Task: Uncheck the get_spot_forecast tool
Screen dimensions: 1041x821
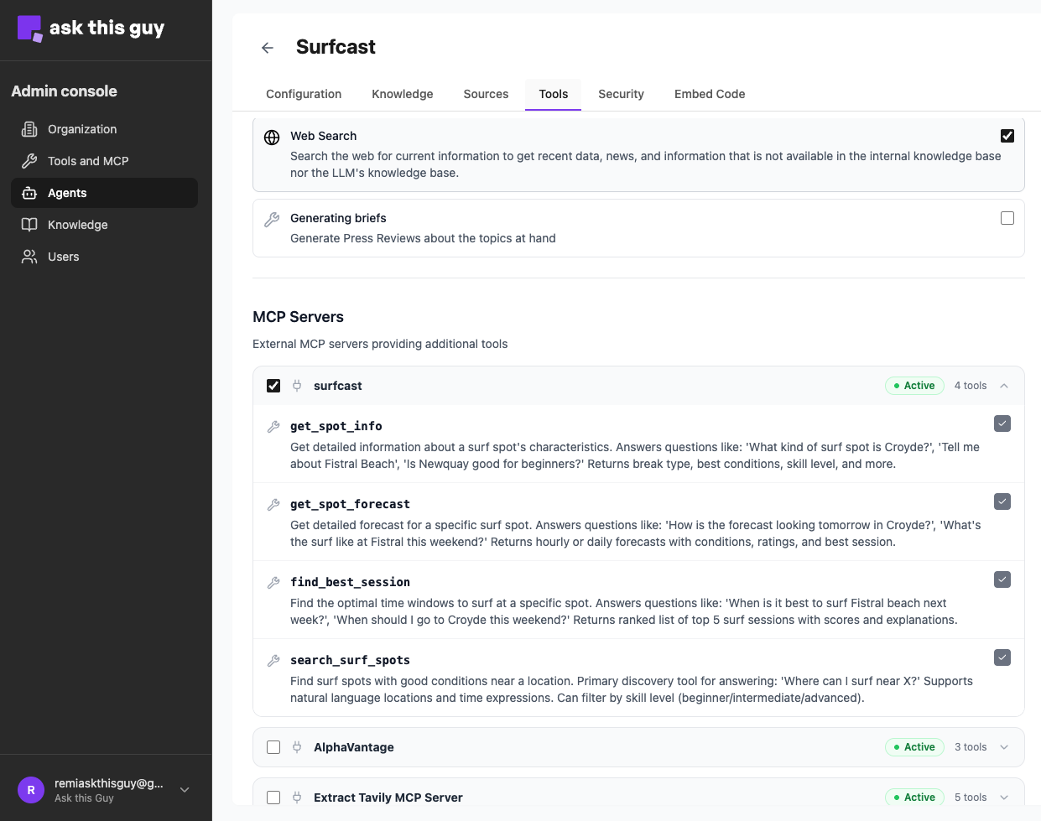Action: 1002,501
